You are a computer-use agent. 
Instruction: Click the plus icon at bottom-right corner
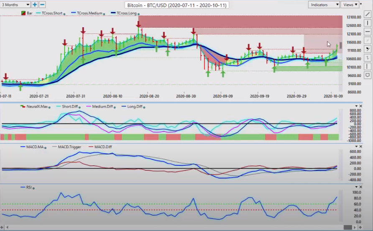360,227
